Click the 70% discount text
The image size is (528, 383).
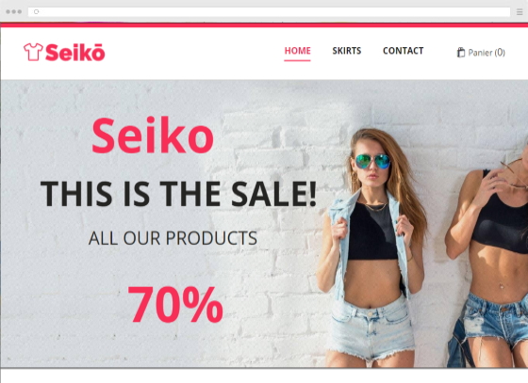[175, 304]
